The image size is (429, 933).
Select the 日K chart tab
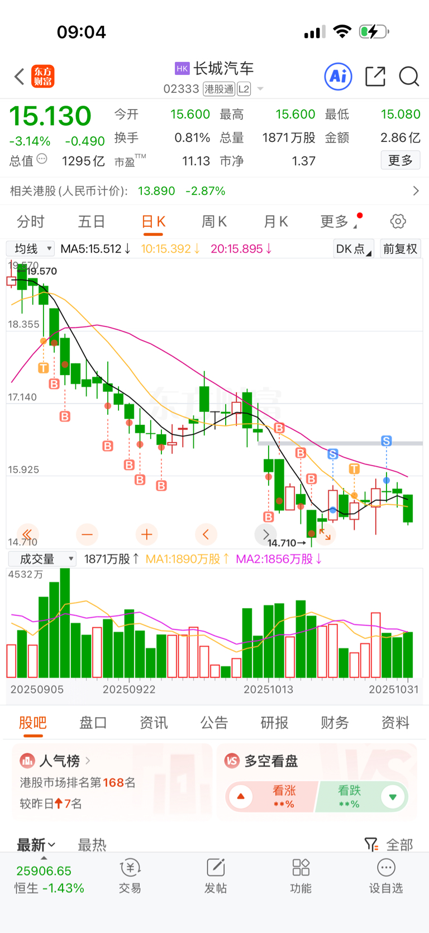coord(153,221)
